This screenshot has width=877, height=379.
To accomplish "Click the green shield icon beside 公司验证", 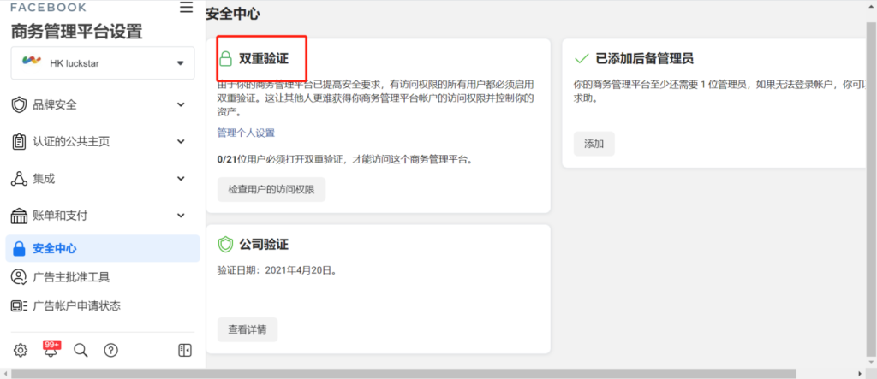I will [x=226, y=245].
